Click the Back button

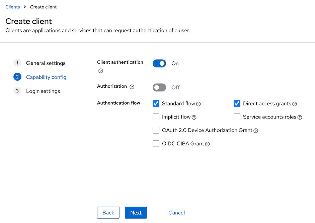108,213
